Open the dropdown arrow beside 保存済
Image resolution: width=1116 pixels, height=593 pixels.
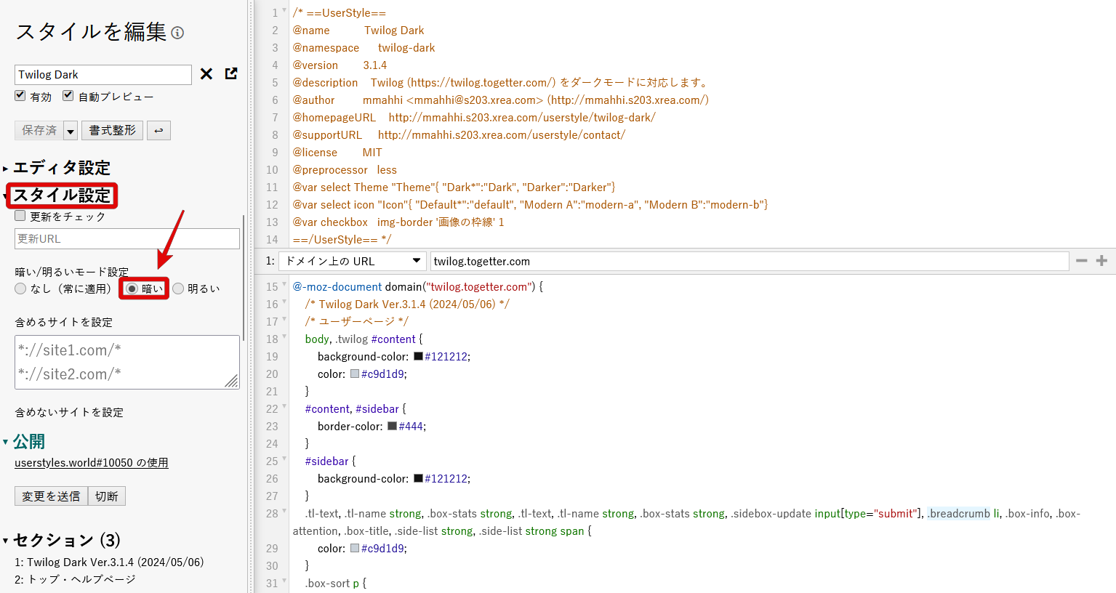point(71,131)
